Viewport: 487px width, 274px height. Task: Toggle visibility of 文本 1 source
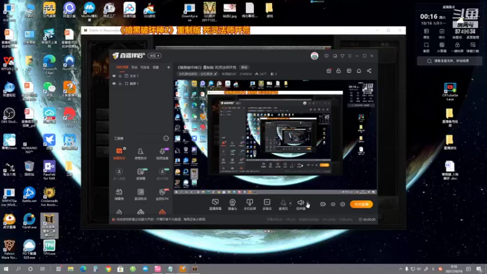[114, 76]
